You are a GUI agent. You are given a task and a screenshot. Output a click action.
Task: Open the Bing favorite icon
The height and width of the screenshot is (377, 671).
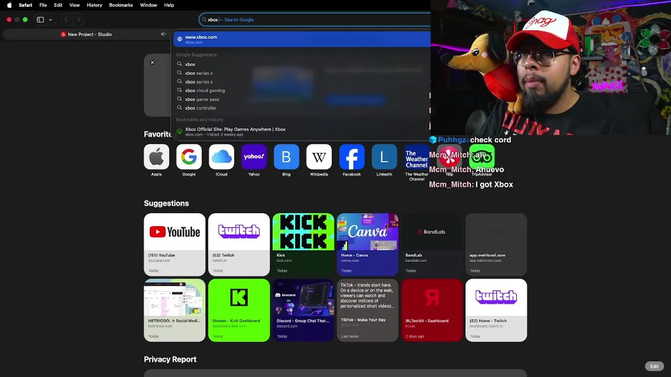tap(286, 157)
